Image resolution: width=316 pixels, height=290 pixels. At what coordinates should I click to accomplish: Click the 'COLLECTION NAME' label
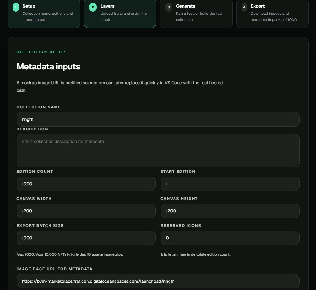[x=39, y=107]
